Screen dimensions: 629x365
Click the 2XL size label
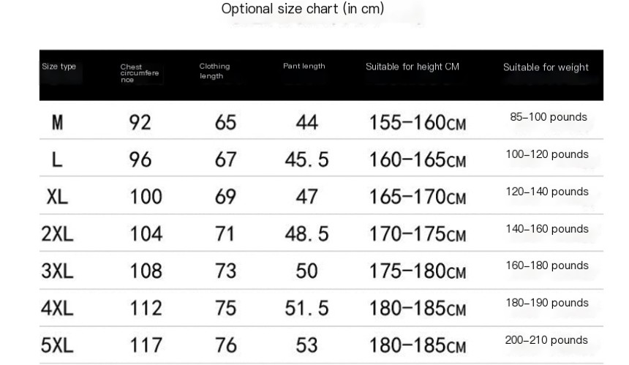57,234
